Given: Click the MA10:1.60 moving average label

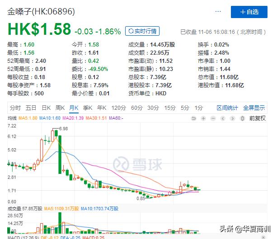Looking at the screenshot, I should pyautogui.click(x=50, y=118).
